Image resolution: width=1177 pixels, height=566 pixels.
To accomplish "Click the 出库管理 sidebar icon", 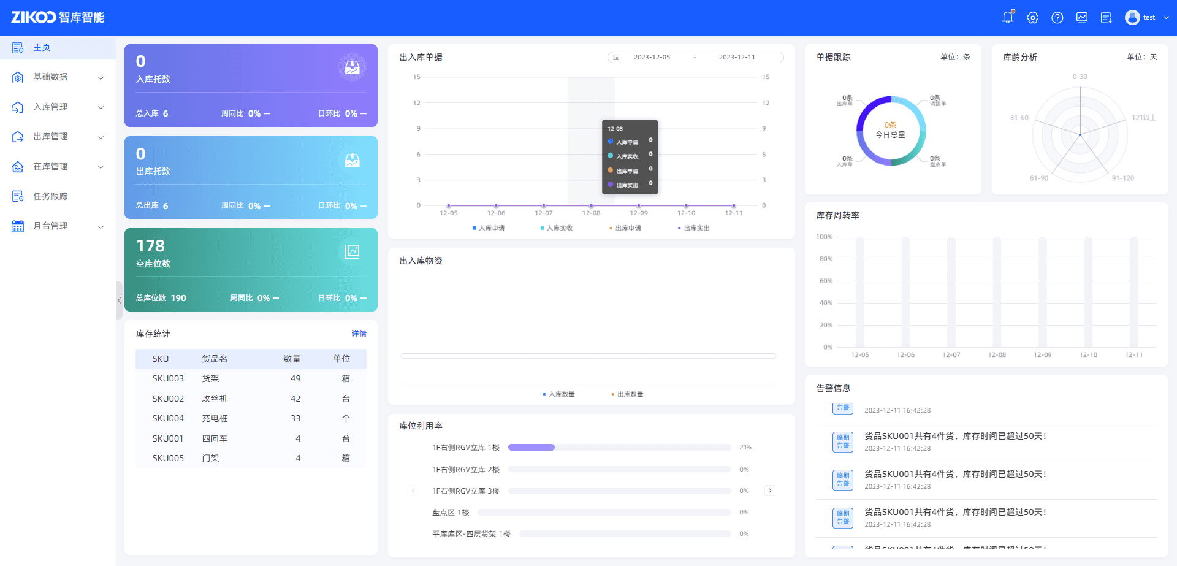I will point(18,137).
